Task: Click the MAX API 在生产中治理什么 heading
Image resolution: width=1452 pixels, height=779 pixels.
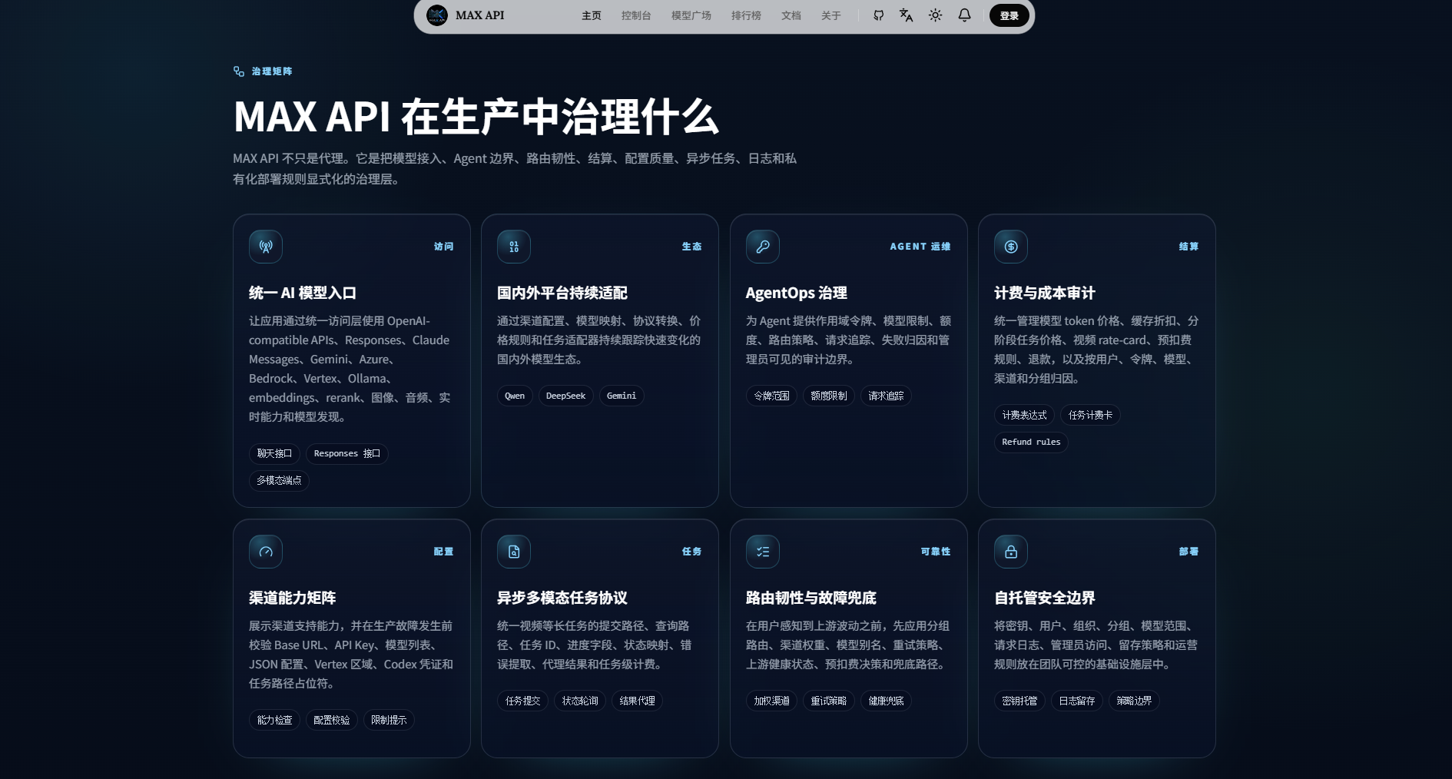Action: tap(476, 118)
